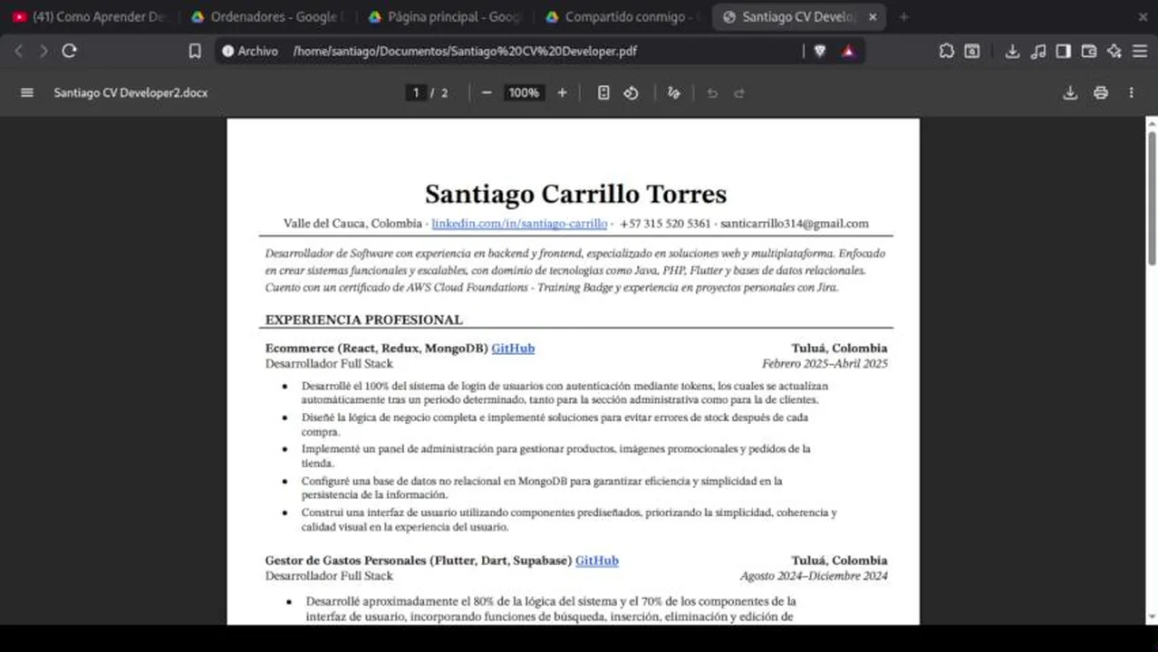Open GitHub link beside Gestor de Gastos
The width and height of the screenshot is (1158, 652).
tap(597, 561)
